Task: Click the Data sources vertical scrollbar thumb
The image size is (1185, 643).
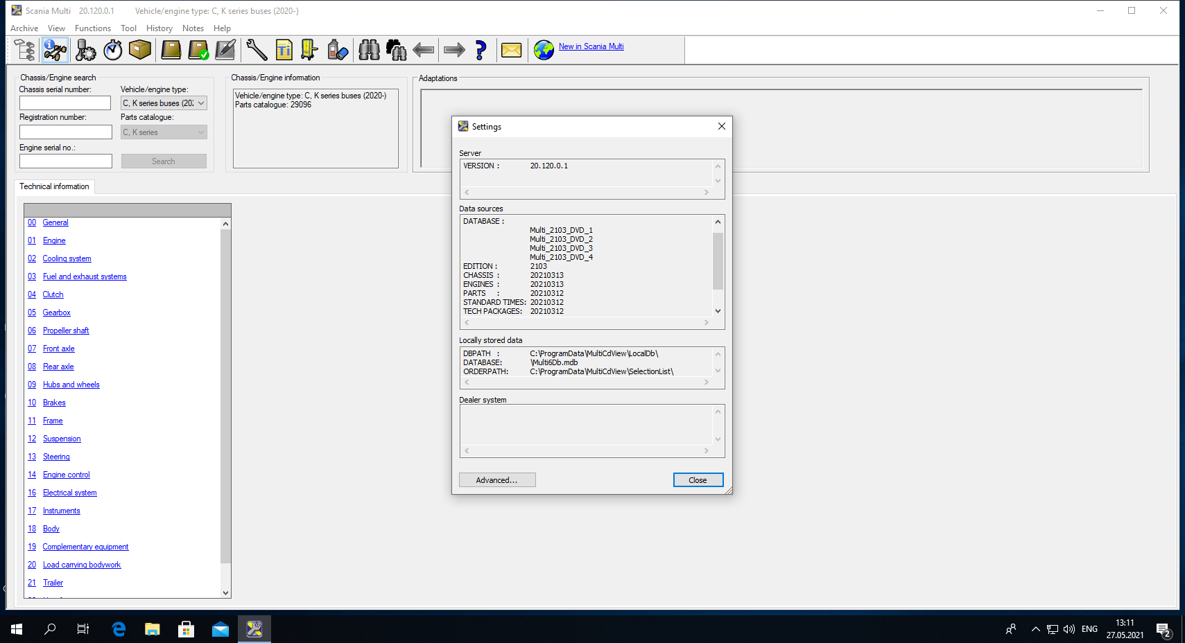Action: tap(718, 261)
